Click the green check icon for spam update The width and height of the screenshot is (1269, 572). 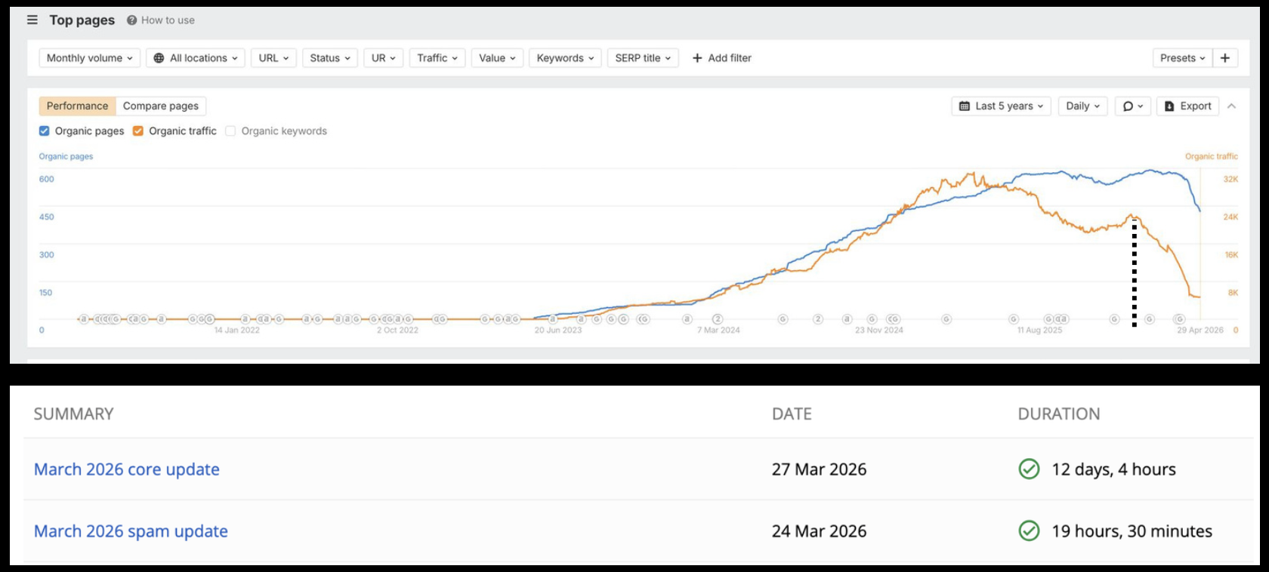pyautogui.click(x=1029, y=531)
